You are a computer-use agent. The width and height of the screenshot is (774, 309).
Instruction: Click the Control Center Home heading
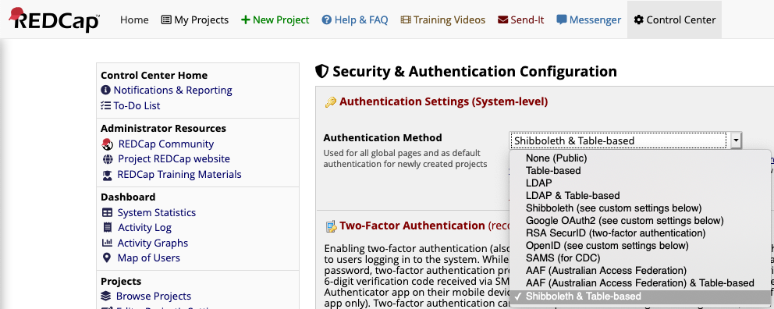tap(154, 76)
